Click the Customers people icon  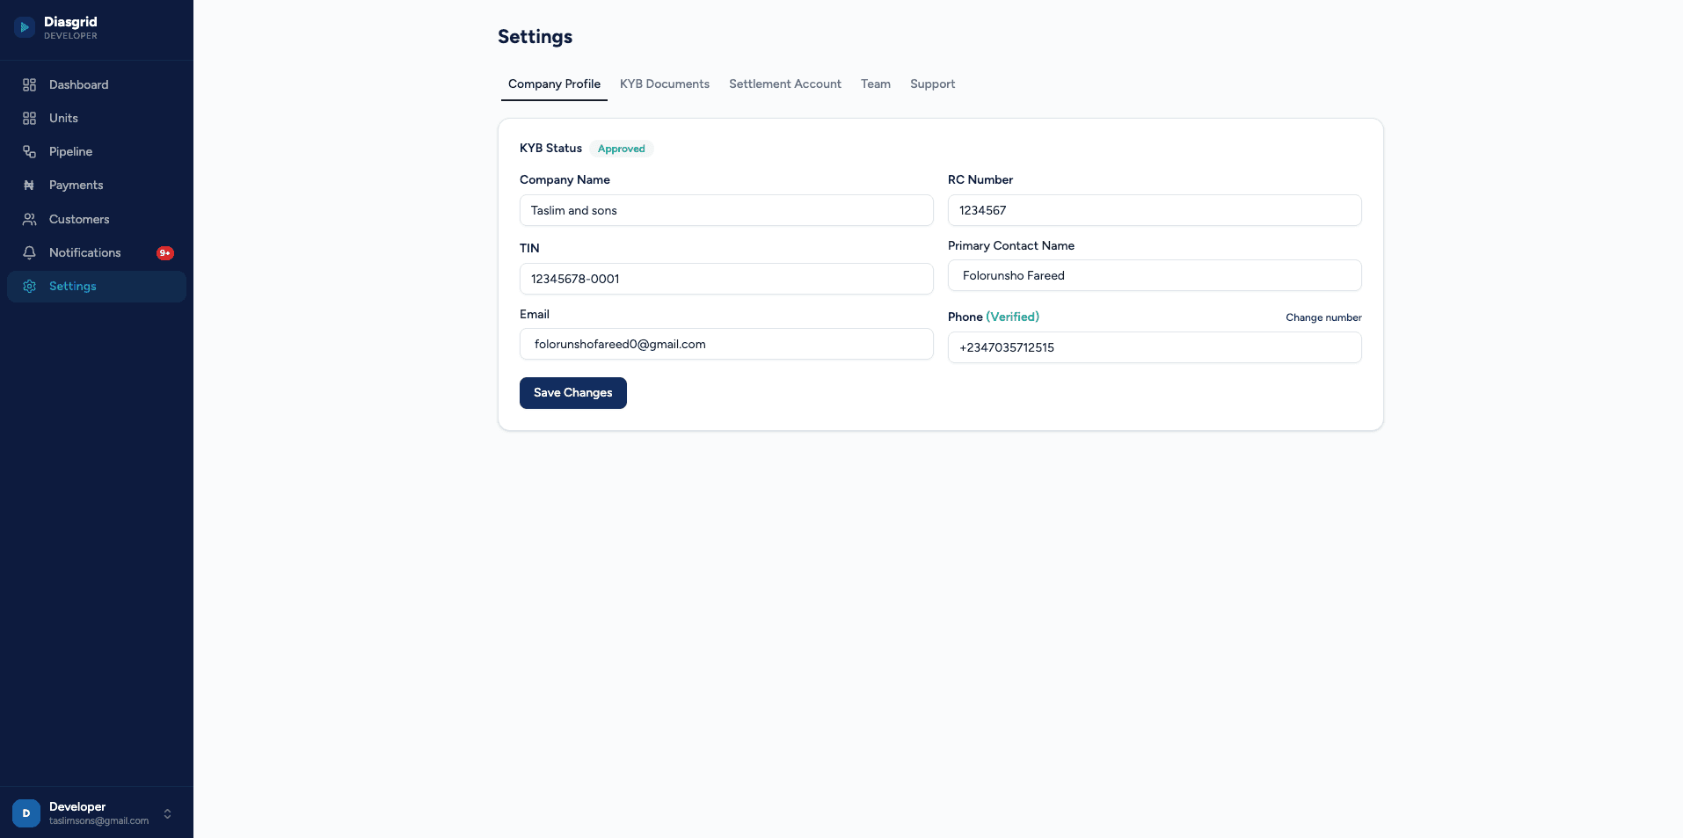(29, 219)
